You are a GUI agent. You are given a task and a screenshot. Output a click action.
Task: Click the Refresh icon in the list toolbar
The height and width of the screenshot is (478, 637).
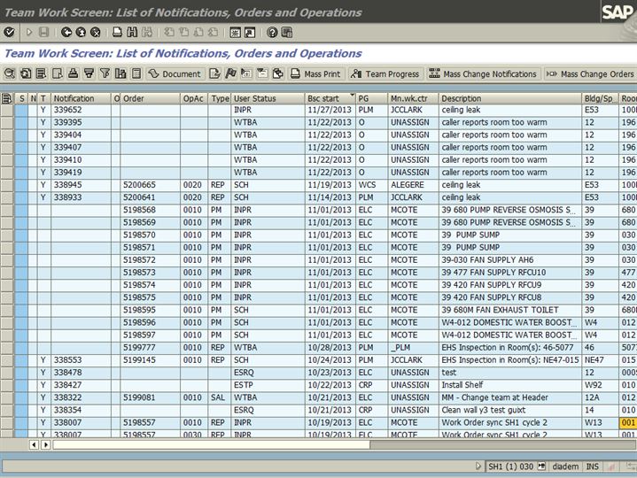(x=25, y=73)
